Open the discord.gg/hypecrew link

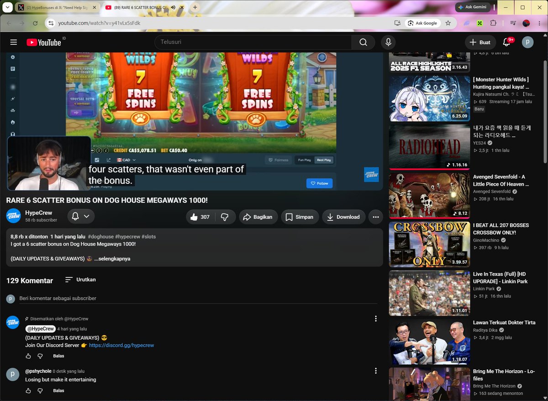121,345
